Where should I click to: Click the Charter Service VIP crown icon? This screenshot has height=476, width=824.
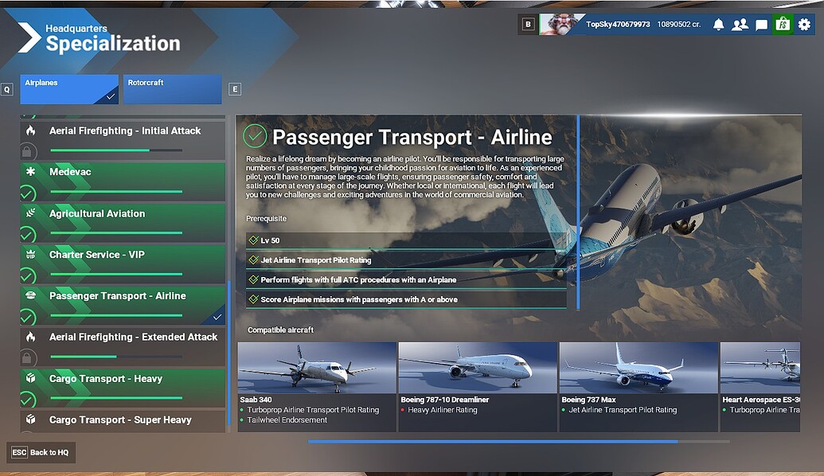pos(30,254)
